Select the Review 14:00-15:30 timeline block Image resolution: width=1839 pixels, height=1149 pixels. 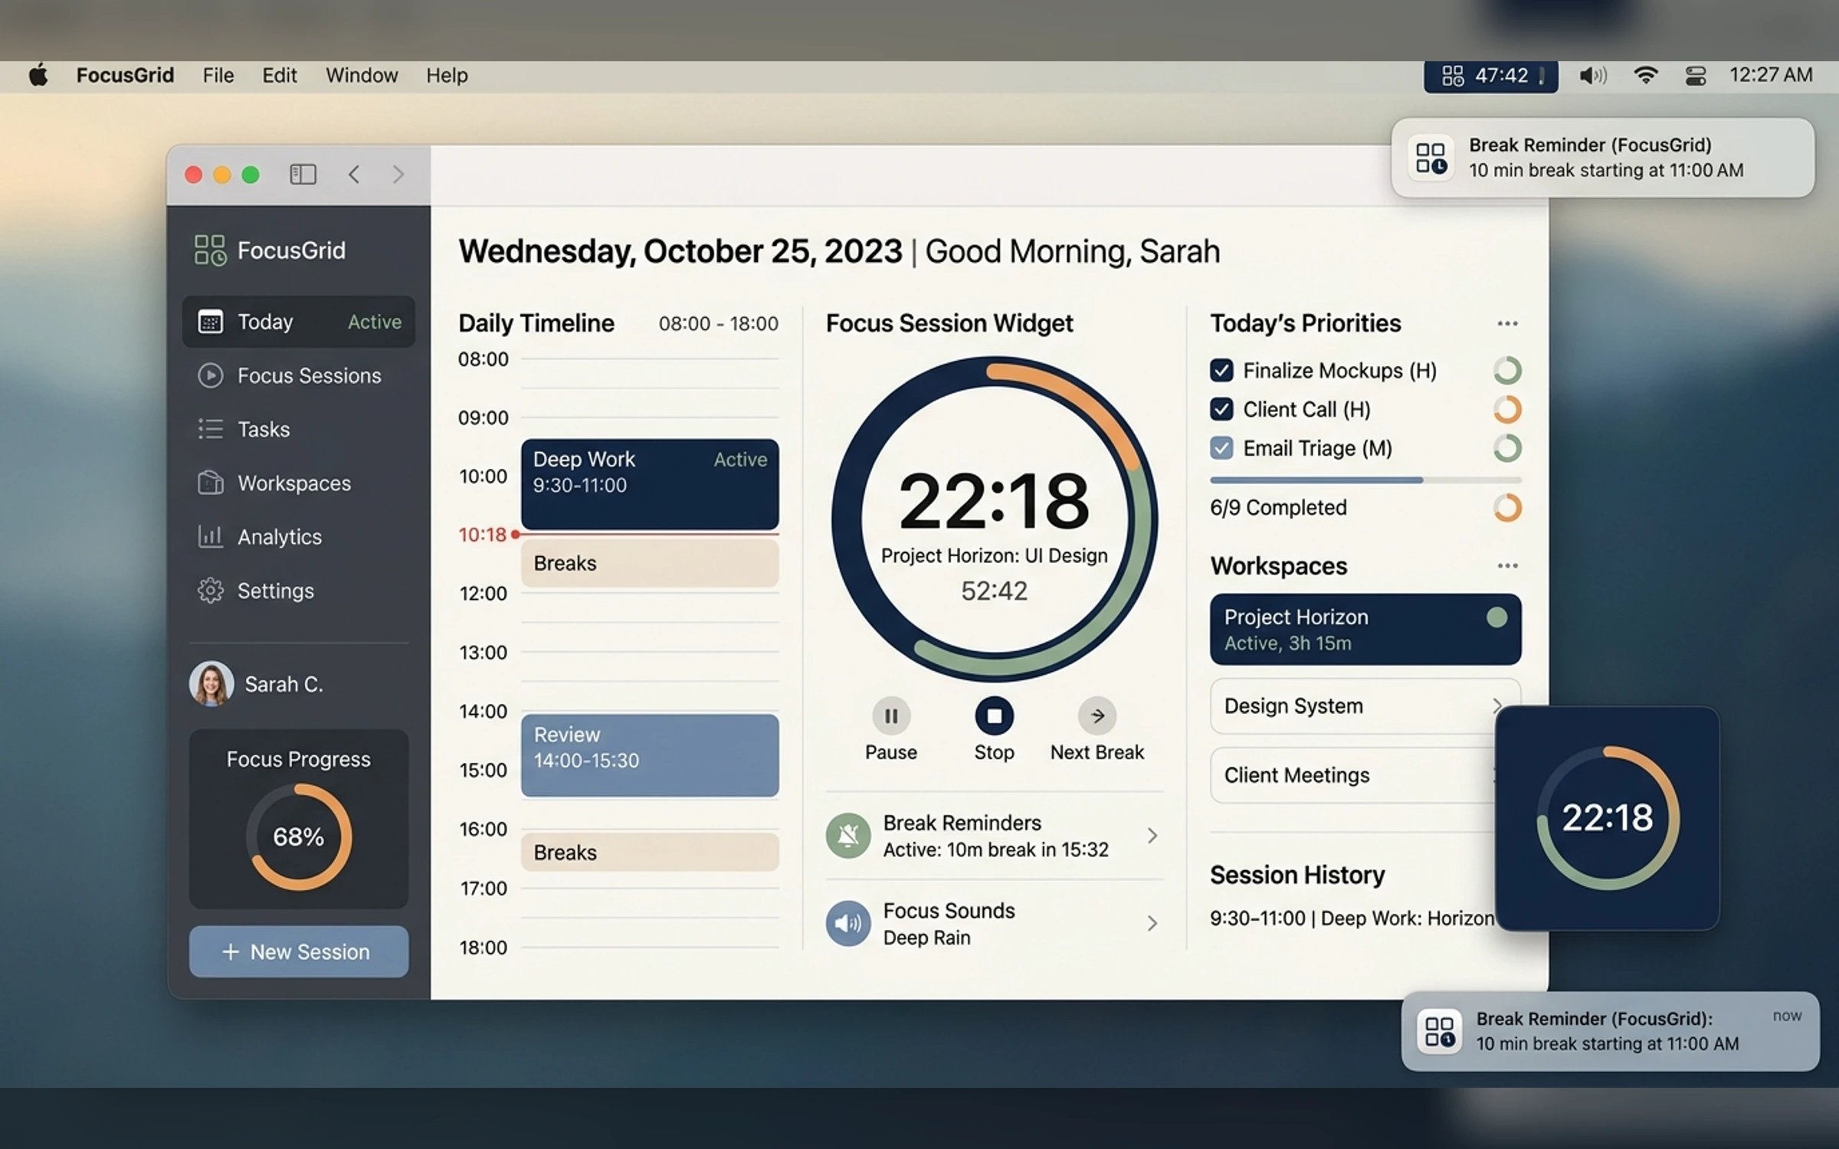(650, 755)
